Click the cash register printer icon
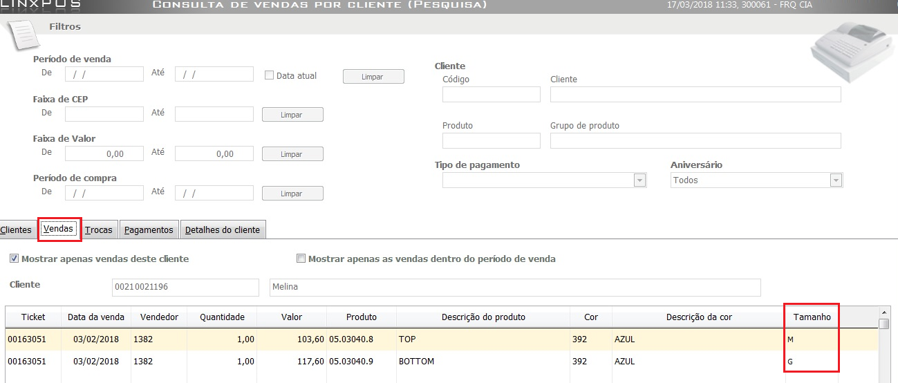The height and width of the screenshot is (383, 898). tap(851, 52)
